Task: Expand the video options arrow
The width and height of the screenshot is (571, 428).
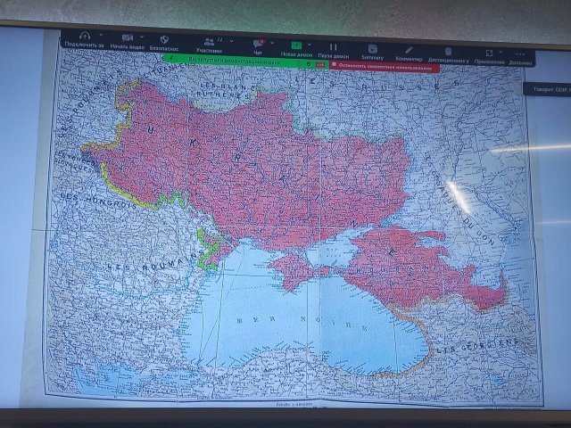Action: click(x=143, y=37)
